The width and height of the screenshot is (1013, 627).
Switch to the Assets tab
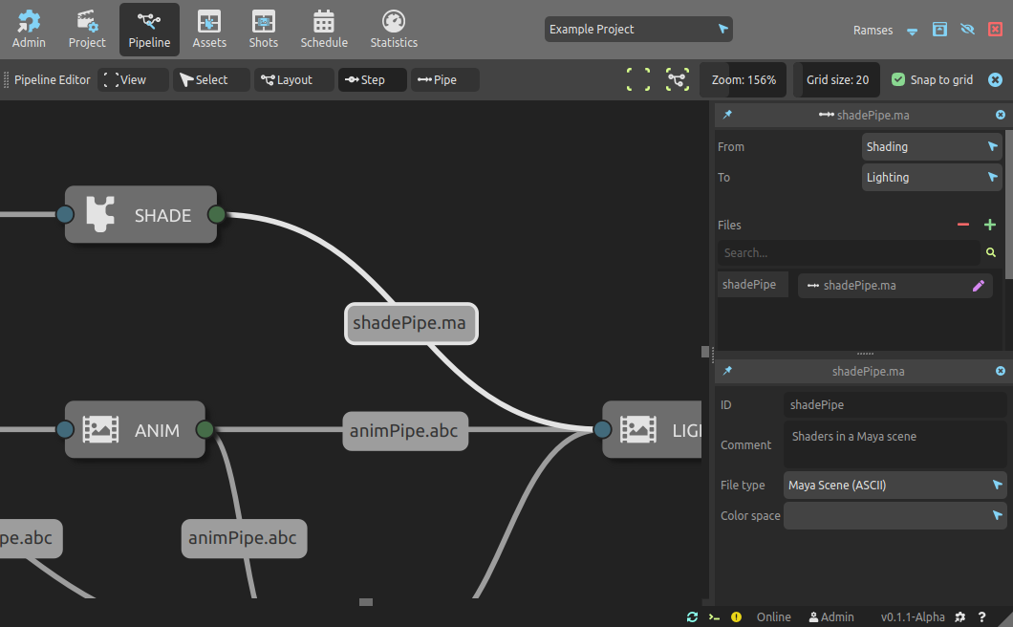[x=209, y=30]
